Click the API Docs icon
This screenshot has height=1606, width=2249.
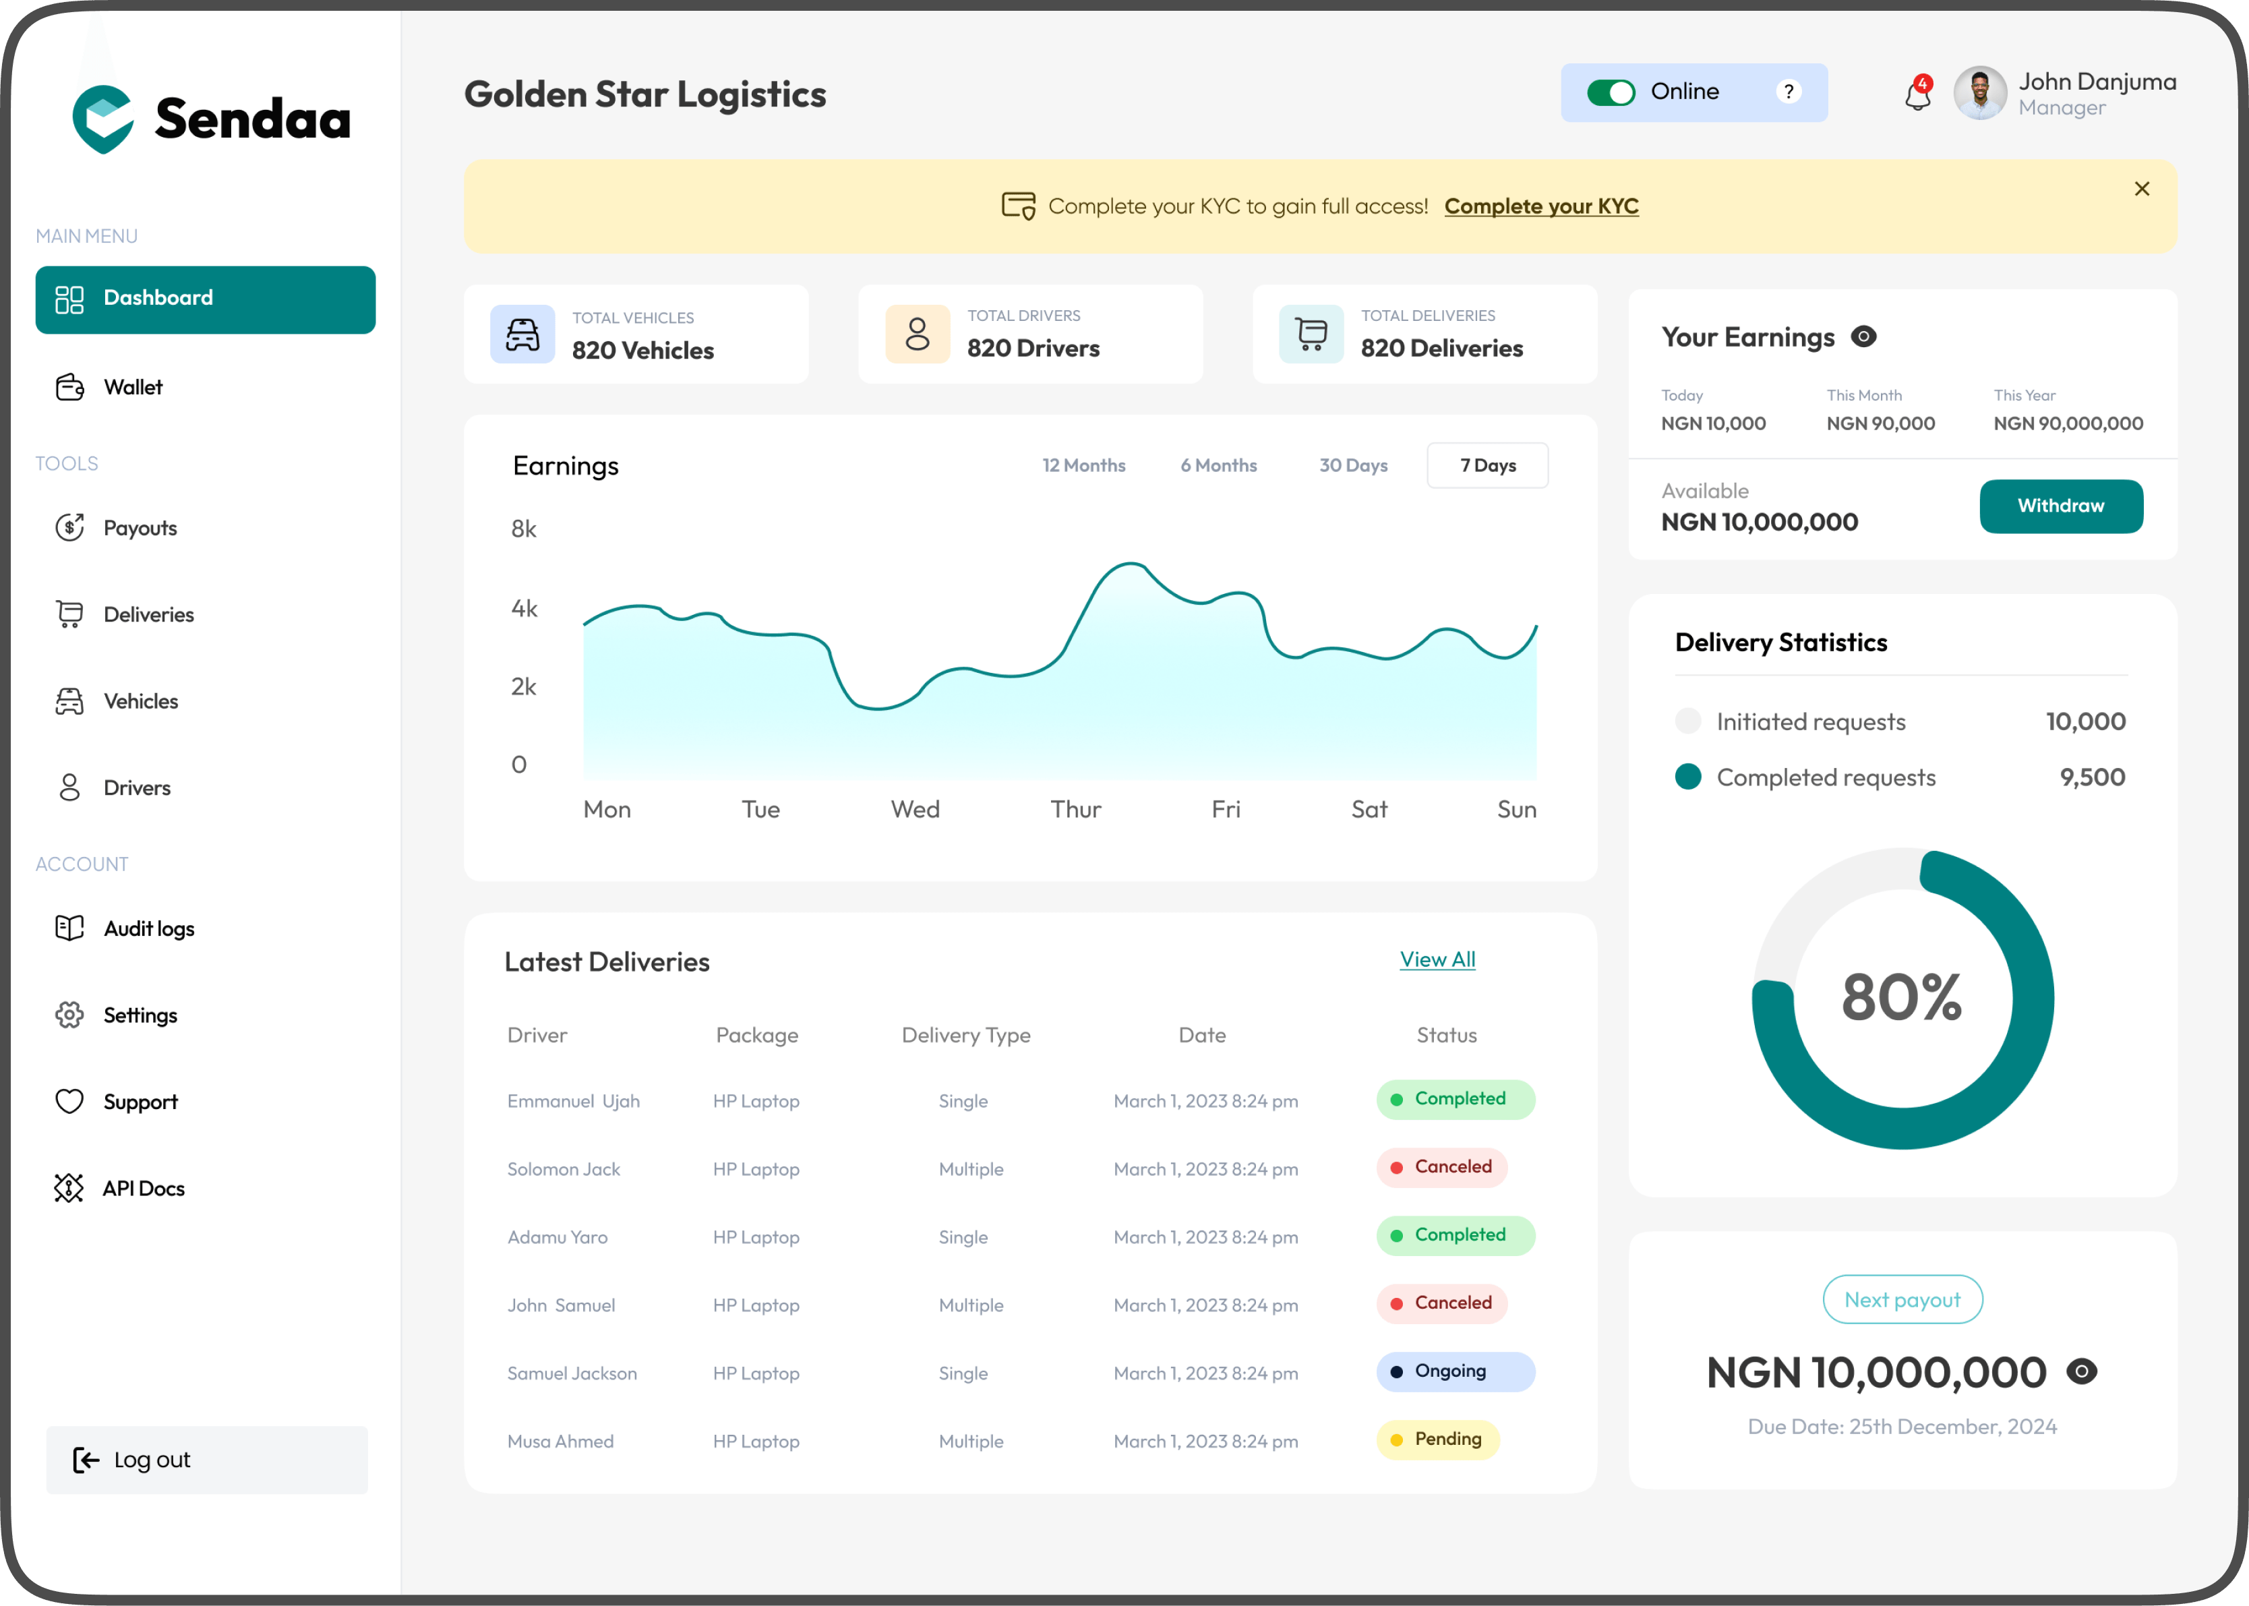tap(69, 1188)
